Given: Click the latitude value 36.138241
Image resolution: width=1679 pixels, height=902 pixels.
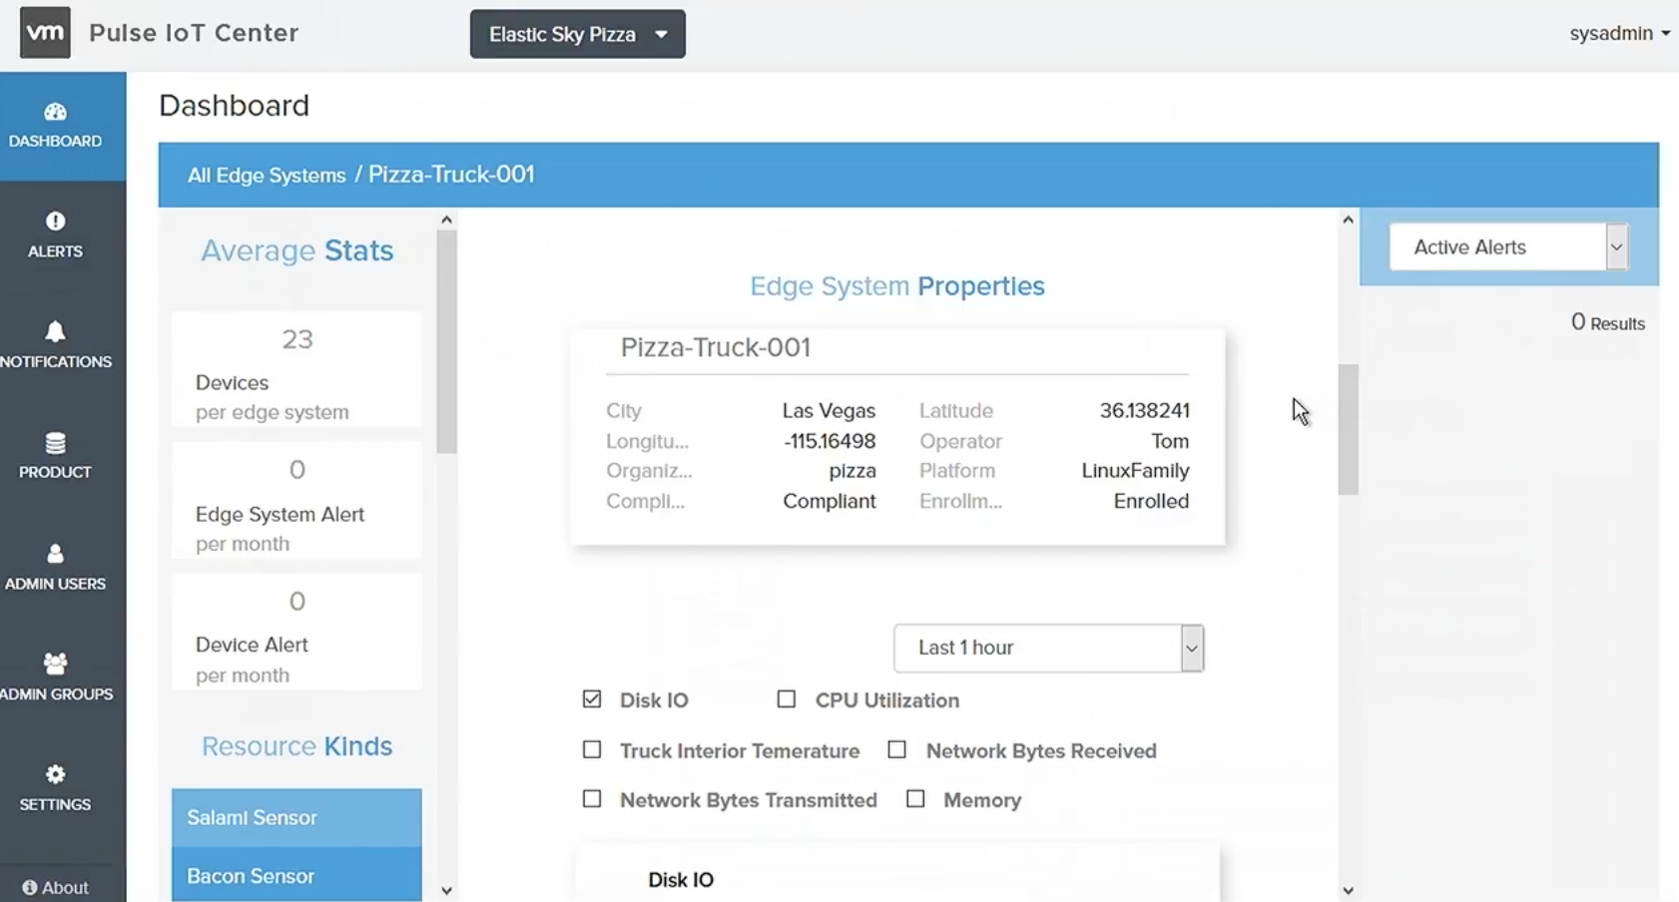Looking at the screenshot, I should coord(1144,411).
